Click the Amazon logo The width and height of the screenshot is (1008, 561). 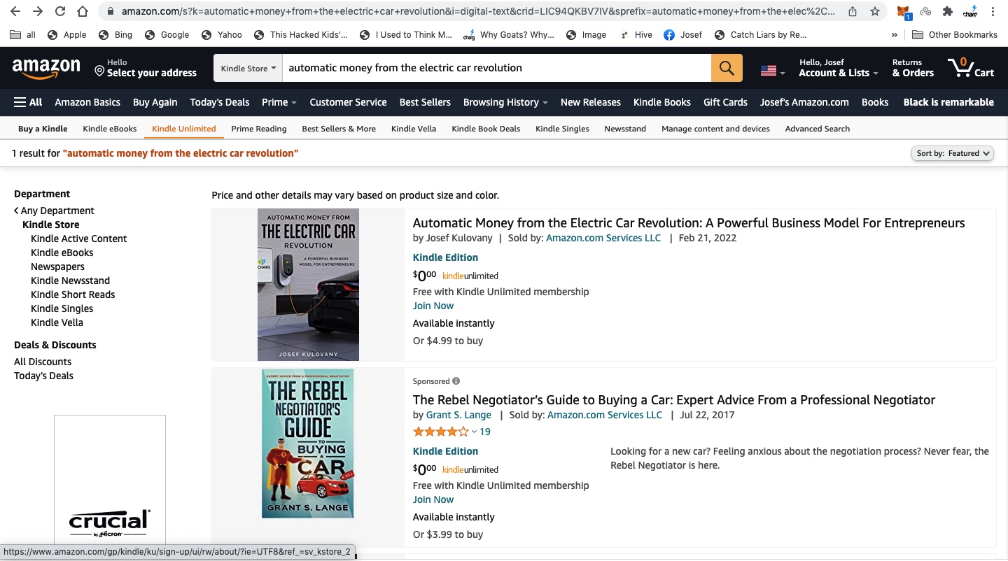(x=46, y=68)
